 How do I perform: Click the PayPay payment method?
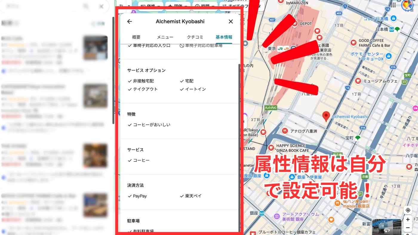[x=137, y=196]
